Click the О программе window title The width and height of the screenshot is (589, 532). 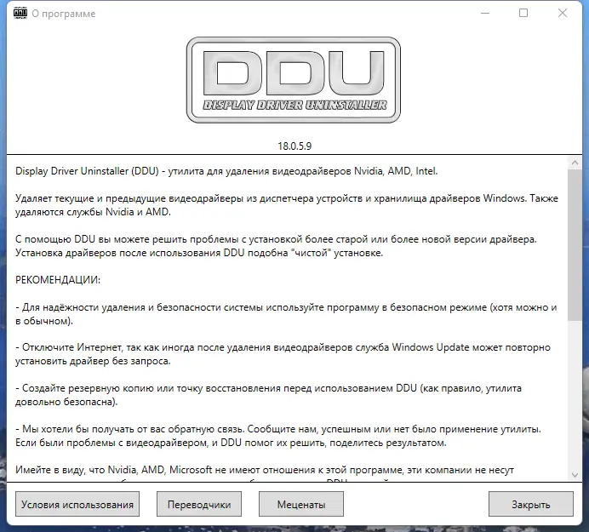click(64, 14)
